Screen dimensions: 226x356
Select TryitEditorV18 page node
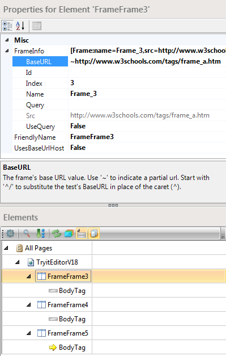point(57,262)
